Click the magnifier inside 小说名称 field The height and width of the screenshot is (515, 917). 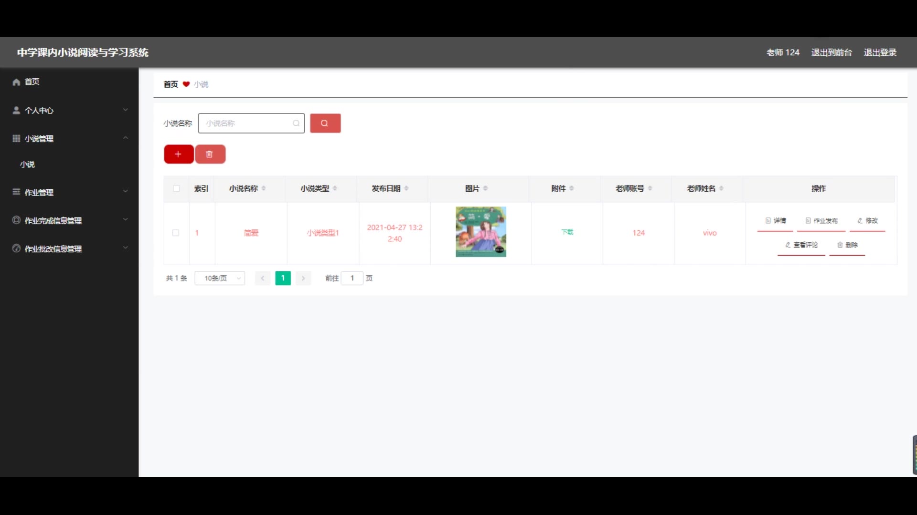(x=296, y=123)
